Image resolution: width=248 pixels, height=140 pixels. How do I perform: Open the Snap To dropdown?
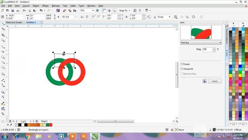tap(125, 10)
